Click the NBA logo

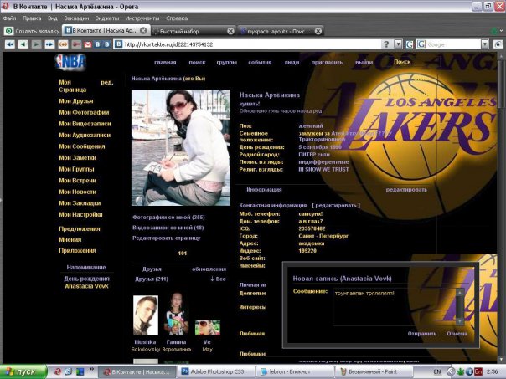tap(70, 62)
